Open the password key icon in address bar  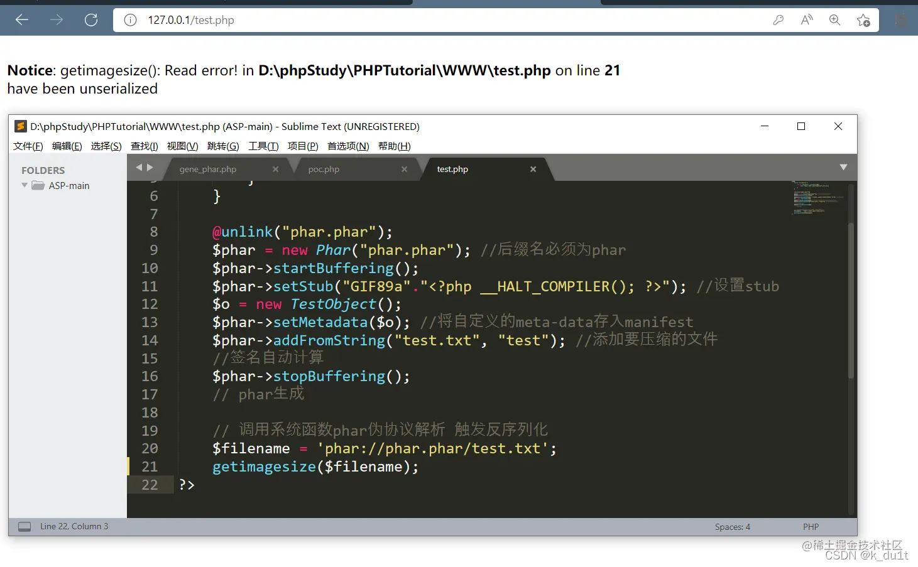coord(778,20)
